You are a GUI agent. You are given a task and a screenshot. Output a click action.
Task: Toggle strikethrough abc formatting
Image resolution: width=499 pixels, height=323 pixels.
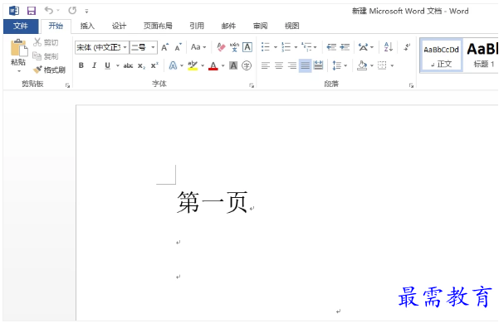pos(128,65)
